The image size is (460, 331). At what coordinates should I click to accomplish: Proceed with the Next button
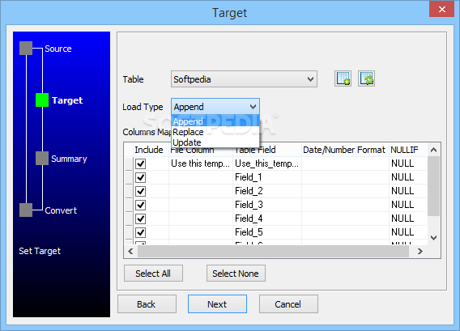pyautogui.click(x=217, y=304)
